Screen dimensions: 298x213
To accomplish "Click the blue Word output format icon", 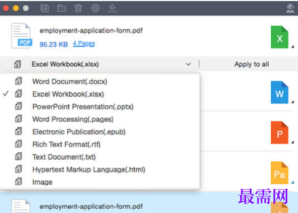I will click(279, 92).
